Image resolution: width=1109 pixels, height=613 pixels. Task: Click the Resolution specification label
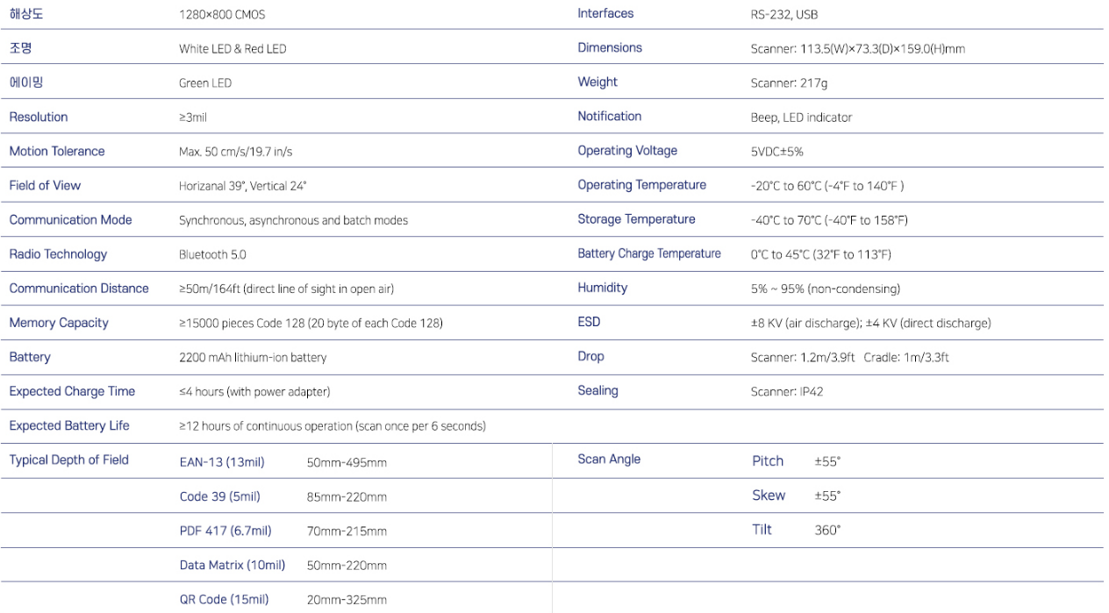click(39, 117)
